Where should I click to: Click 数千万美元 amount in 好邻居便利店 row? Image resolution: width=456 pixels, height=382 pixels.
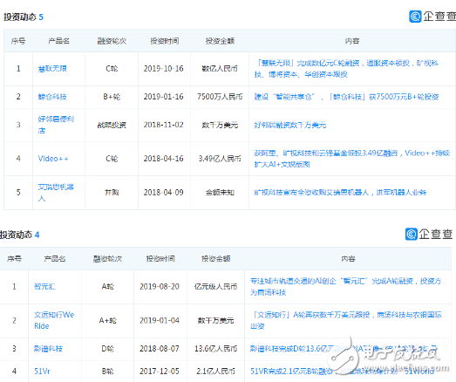coord(220,125)
